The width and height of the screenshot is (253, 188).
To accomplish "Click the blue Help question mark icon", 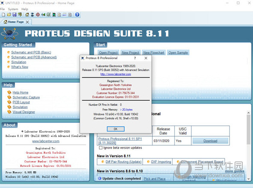I will point(77,15).
